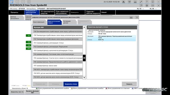Open the envelope message icon
Viewport: 170px width, 95px height.
153,6
